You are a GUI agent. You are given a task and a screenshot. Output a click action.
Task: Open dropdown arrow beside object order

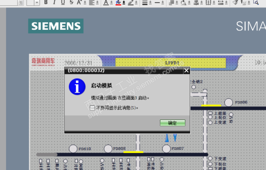[177, 3]
